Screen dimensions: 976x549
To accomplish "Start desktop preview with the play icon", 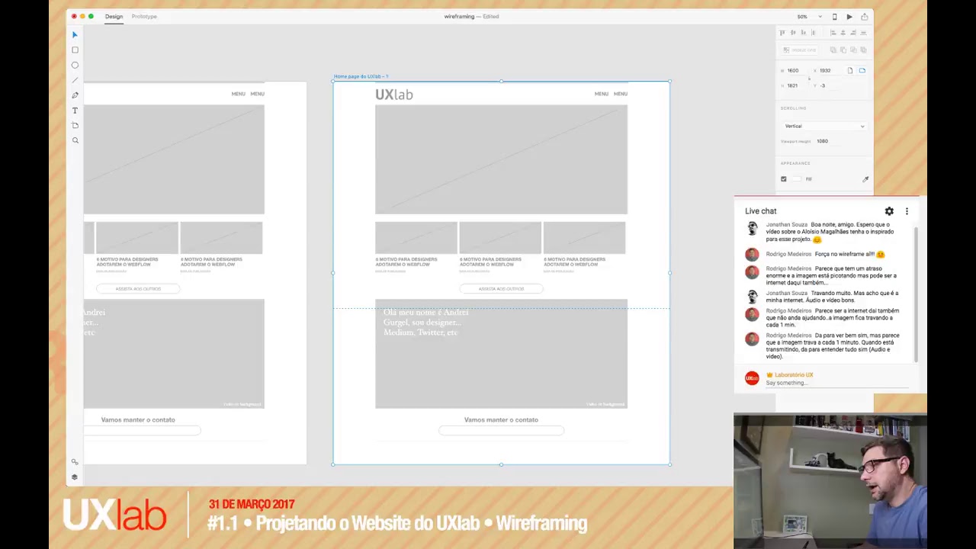I will click(x=849, y=16).
